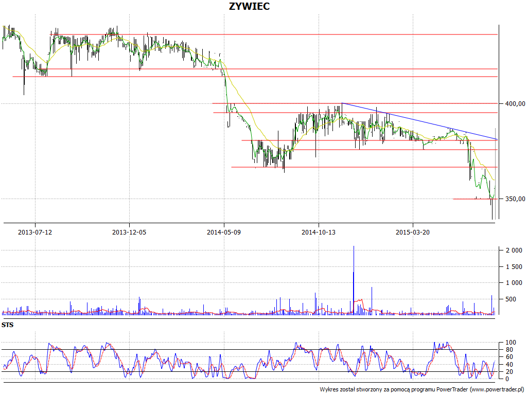
Task: Click the 2 000 volume axis label
Action: [514, 250]
